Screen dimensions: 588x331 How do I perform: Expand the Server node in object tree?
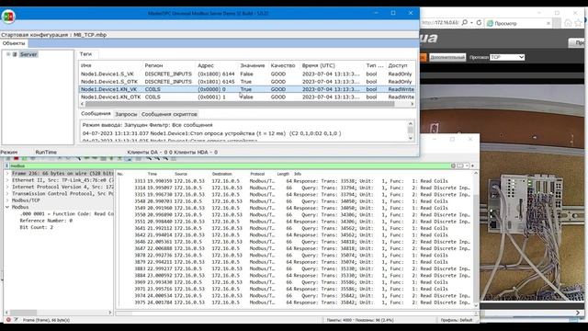(x=8, y=54)
